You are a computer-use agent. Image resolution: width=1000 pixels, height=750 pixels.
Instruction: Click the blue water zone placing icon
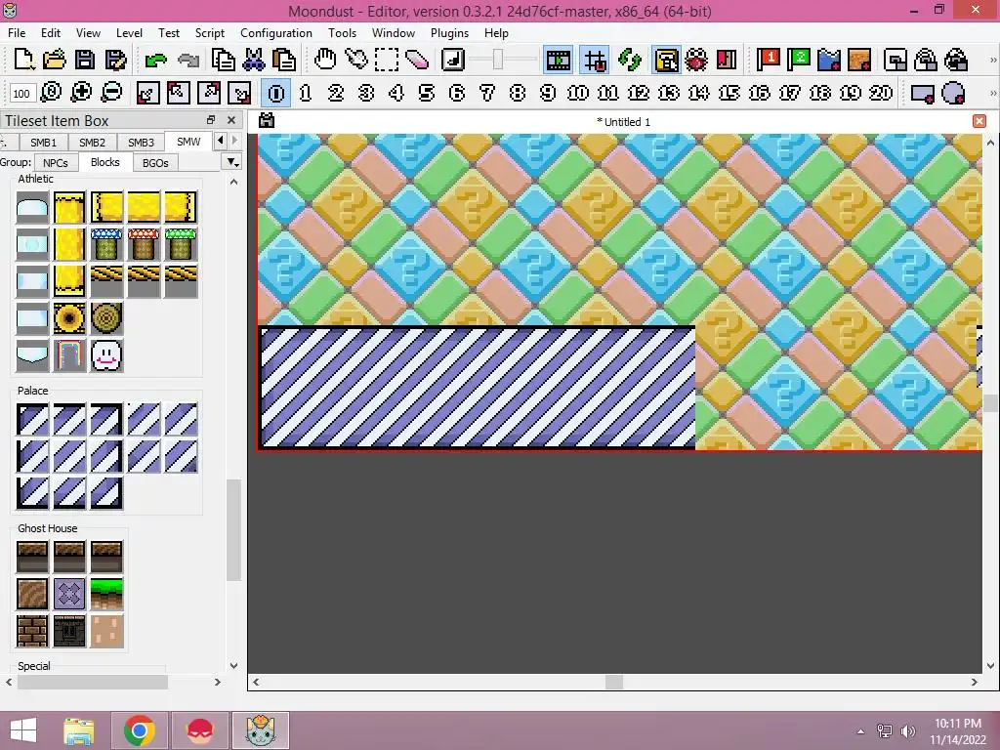tap(828, 60)
